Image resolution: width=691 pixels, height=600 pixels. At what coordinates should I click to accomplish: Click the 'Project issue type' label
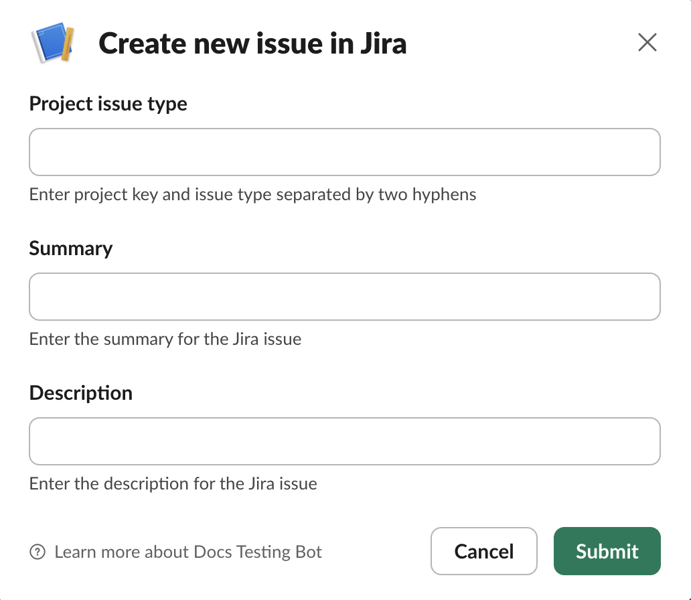click(108, 104)
